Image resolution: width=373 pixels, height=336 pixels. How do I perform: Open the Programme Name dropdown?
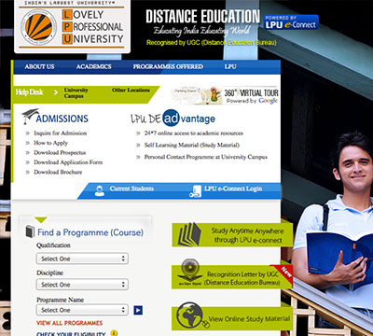82,310
